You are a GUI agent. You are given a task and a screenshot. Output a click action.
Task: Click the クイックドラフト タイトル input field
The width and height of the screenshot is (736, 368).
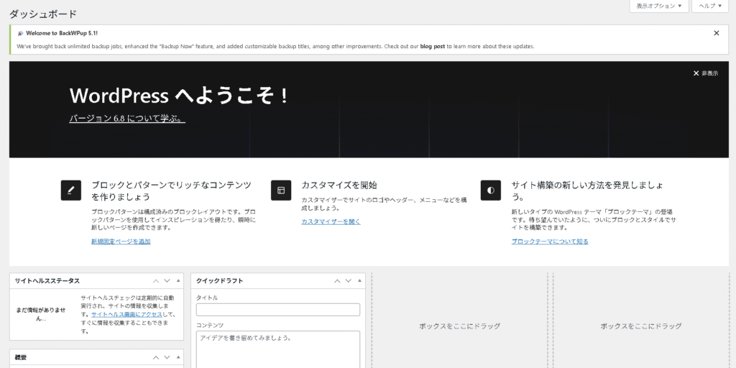click(278, 310)
